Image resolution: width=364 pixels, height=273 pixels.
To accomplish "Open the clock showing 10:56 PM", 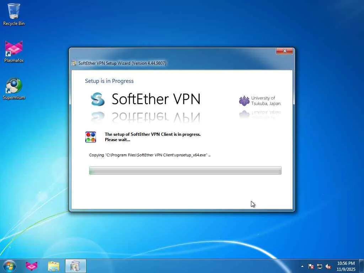I will [x=346, y=266].
